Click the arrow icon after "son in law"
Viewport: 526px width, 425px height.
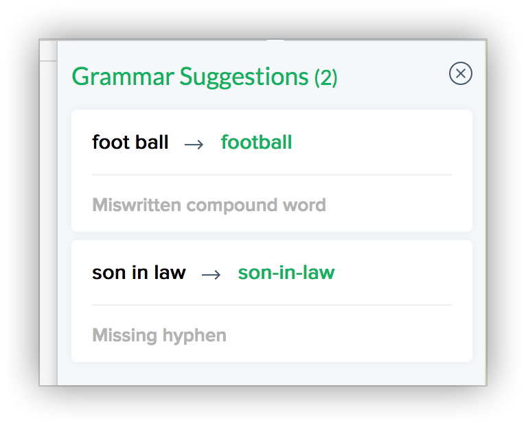coord(211,274)
